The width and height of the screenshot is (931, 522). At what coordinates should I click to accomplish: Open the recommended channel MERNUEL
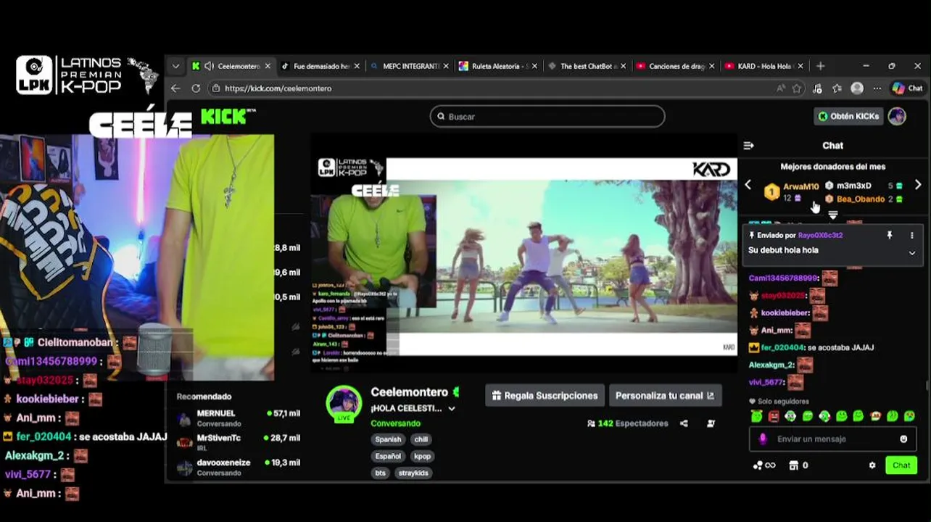pyautogui.click(x=238, y=418)
